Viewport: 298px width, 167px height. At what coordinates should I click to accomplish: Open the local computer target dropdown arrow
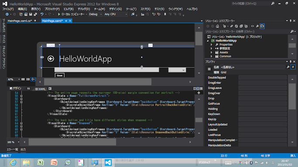86,14
